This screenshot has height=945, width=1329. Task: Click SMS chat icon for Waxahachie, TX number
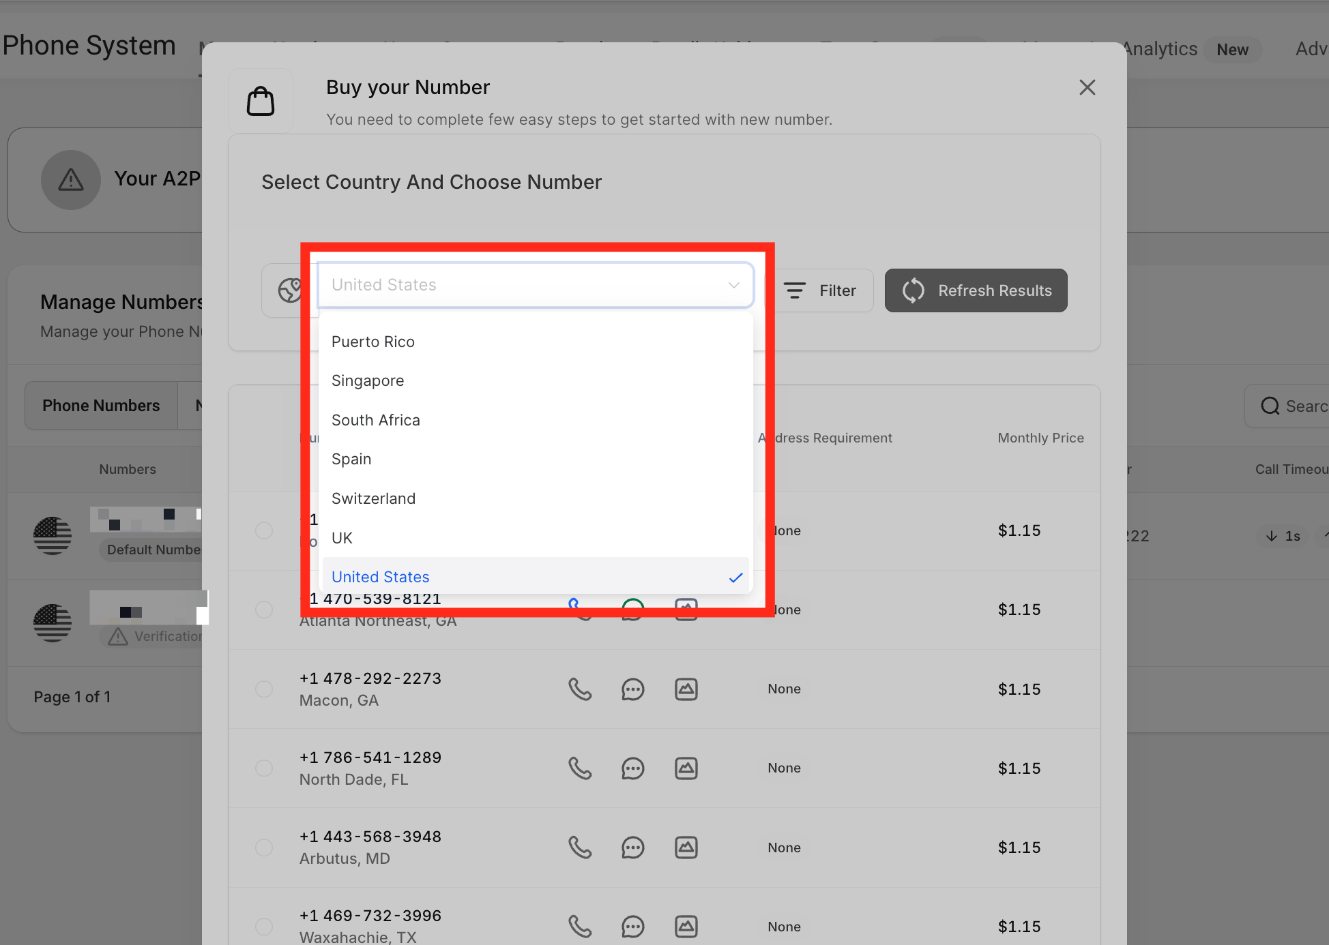(x=632, y=927)
